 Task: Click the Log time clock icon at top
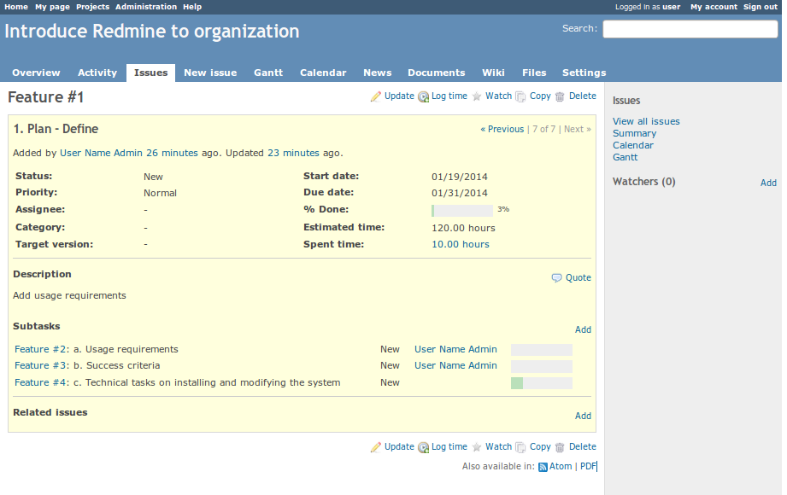pyautogui.click(x=423, y=97)
